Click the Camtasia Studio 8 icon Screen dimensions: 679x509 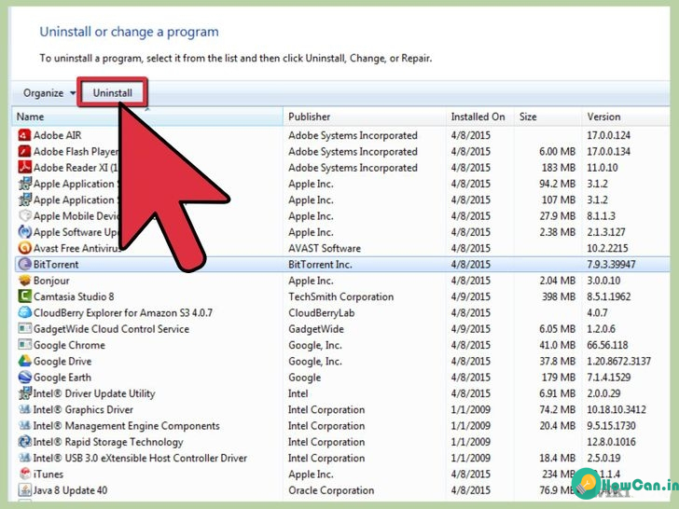click(x=24, y=296)
